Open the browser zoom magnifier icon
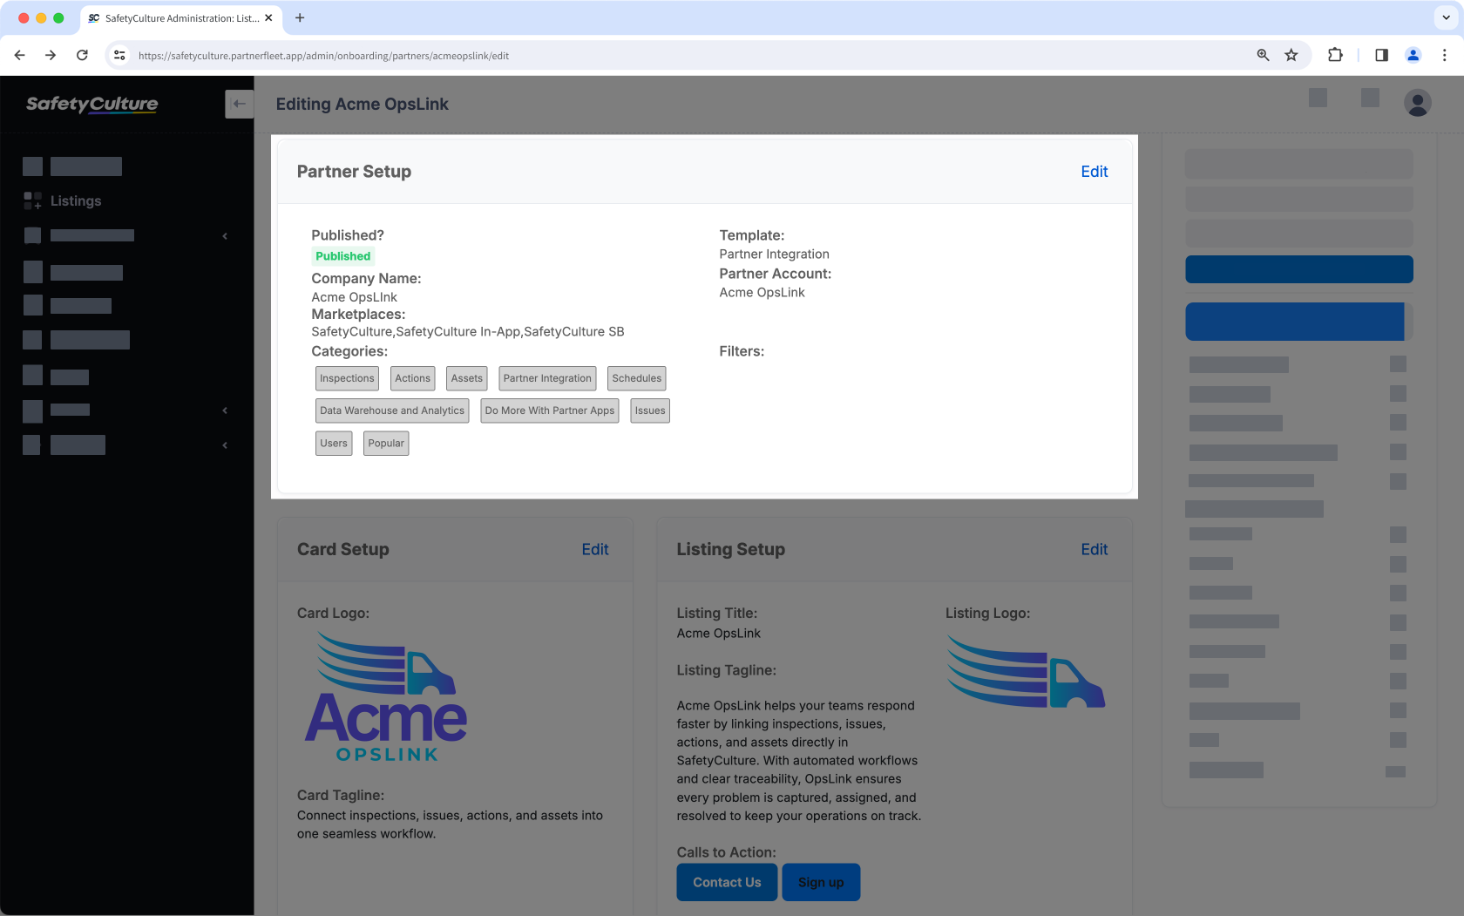Viewport: 1464px width, 916px height. (x=1263, y=55)
